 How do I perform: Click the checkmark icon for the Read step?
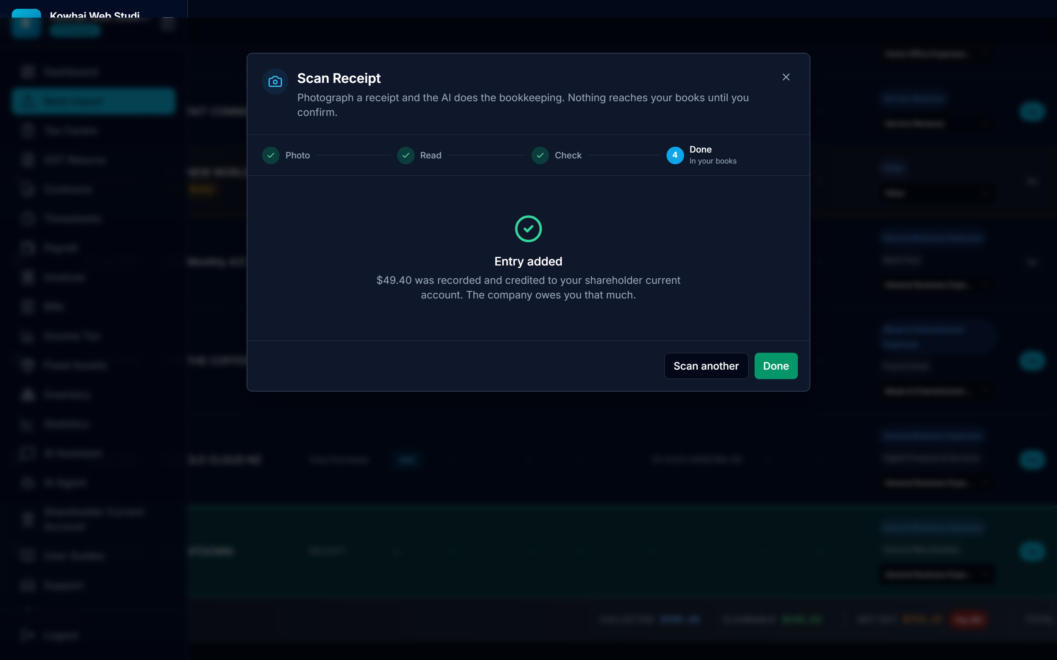406,155
